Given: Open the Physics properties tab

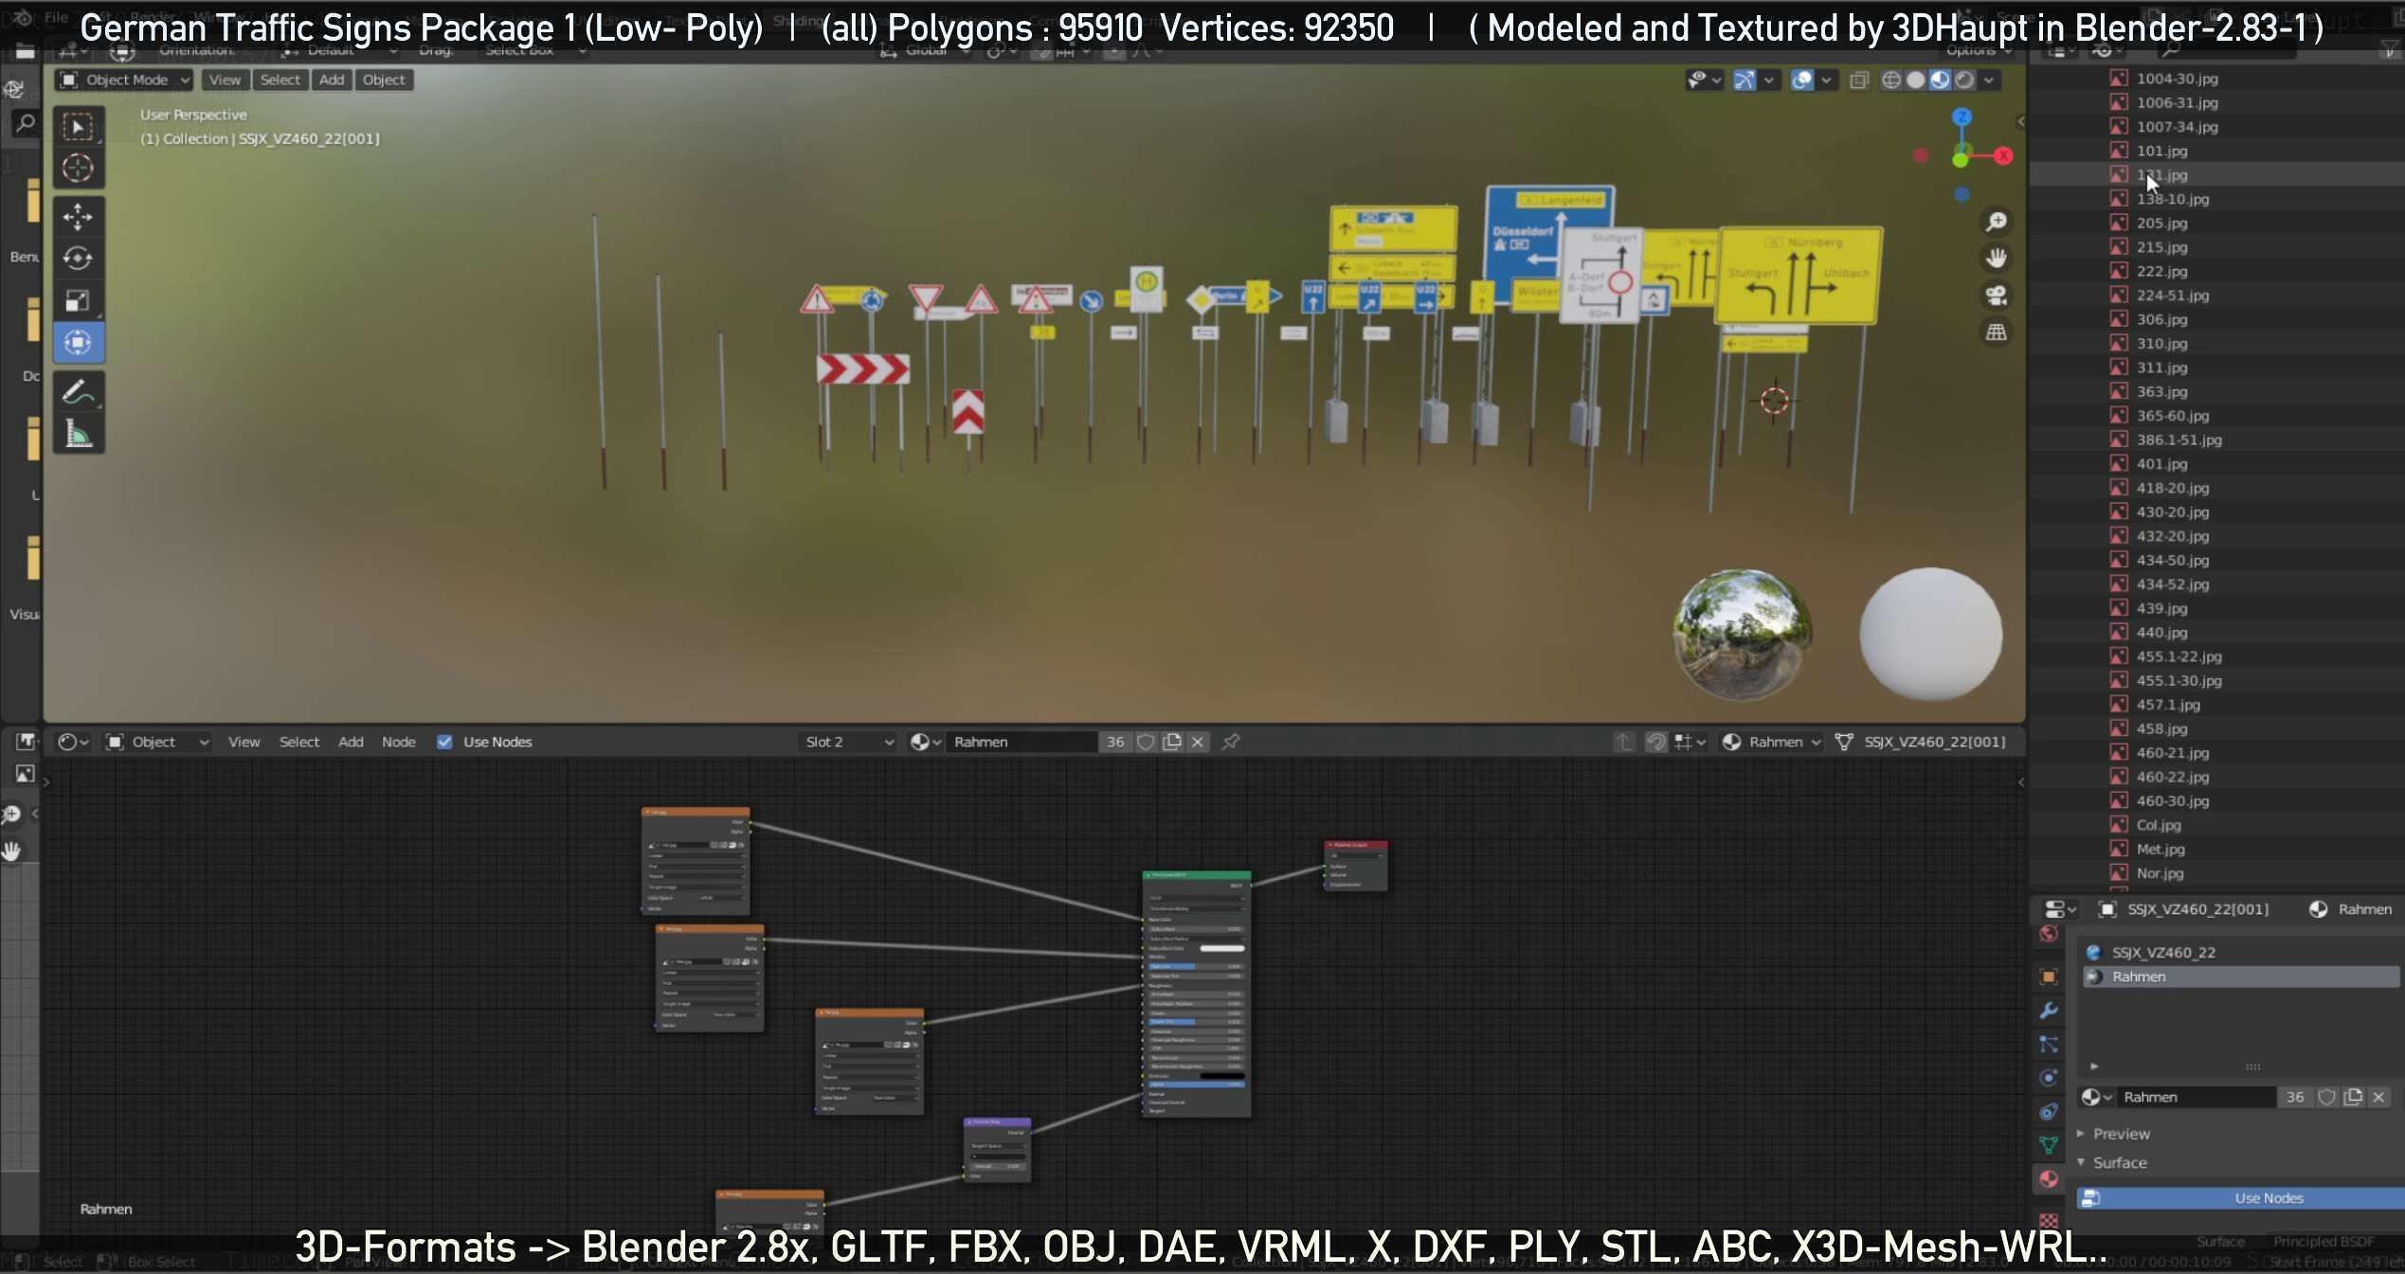Looking at the screenshot, I should coord(2049,1078).
